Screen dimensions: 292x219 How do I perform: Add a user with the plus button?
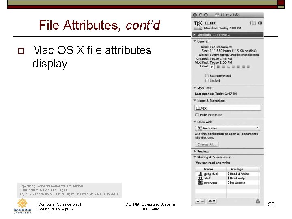pos(198,201)
